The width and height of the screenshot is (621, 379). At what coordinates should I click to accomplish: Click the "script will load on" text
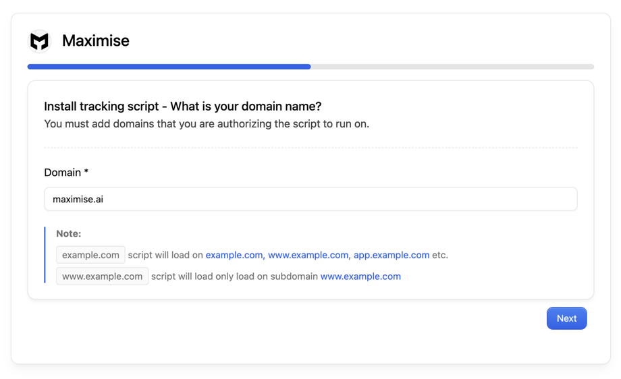[x=165, y=255]
